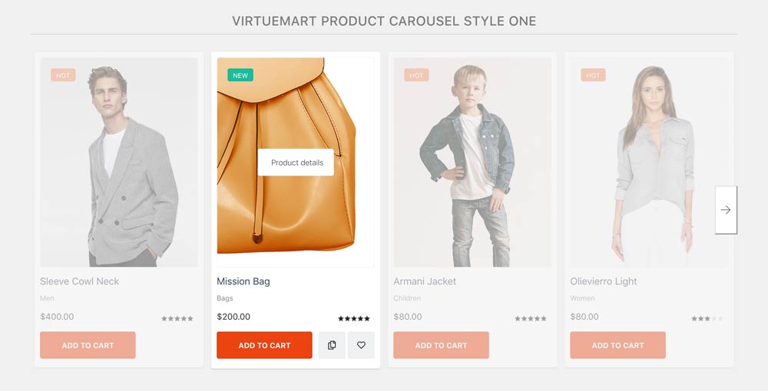Click the HOT badge on Olivierro Light
The image size is (768, 391).
(593, 75)
